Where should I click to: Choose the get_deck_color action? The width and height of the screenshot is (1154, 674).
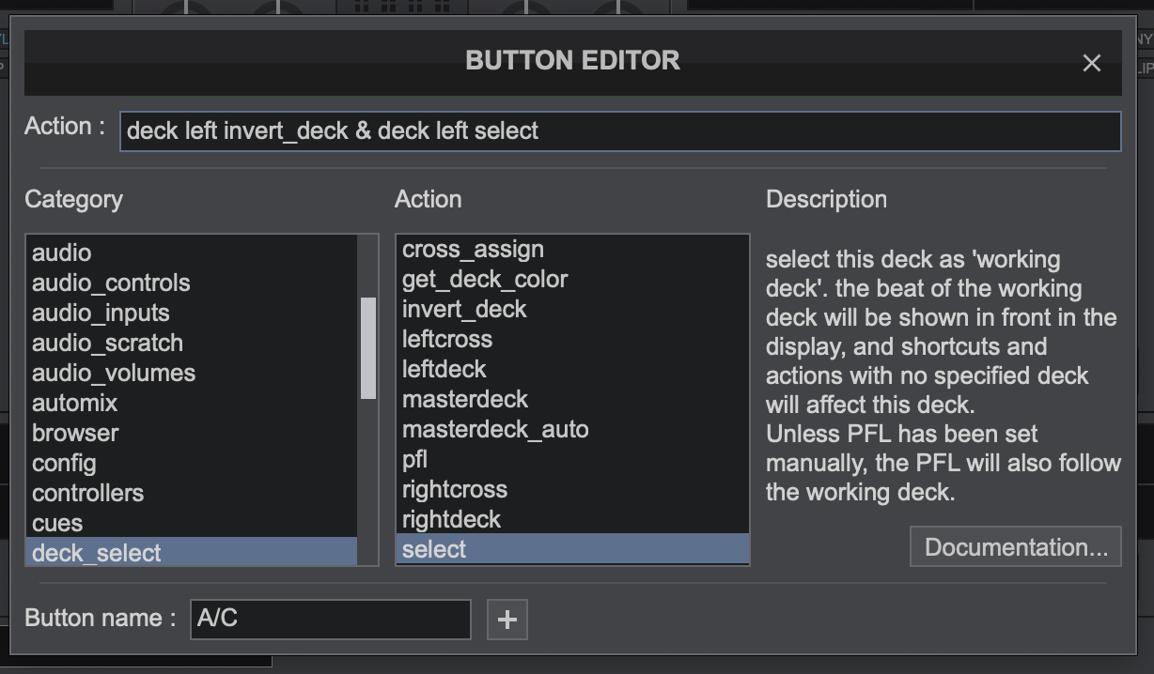point(572,279)
